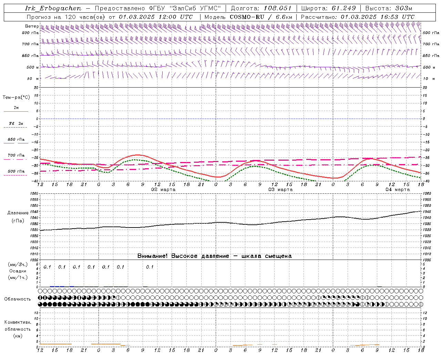Select the "02 марта" date label

[164, 190]
